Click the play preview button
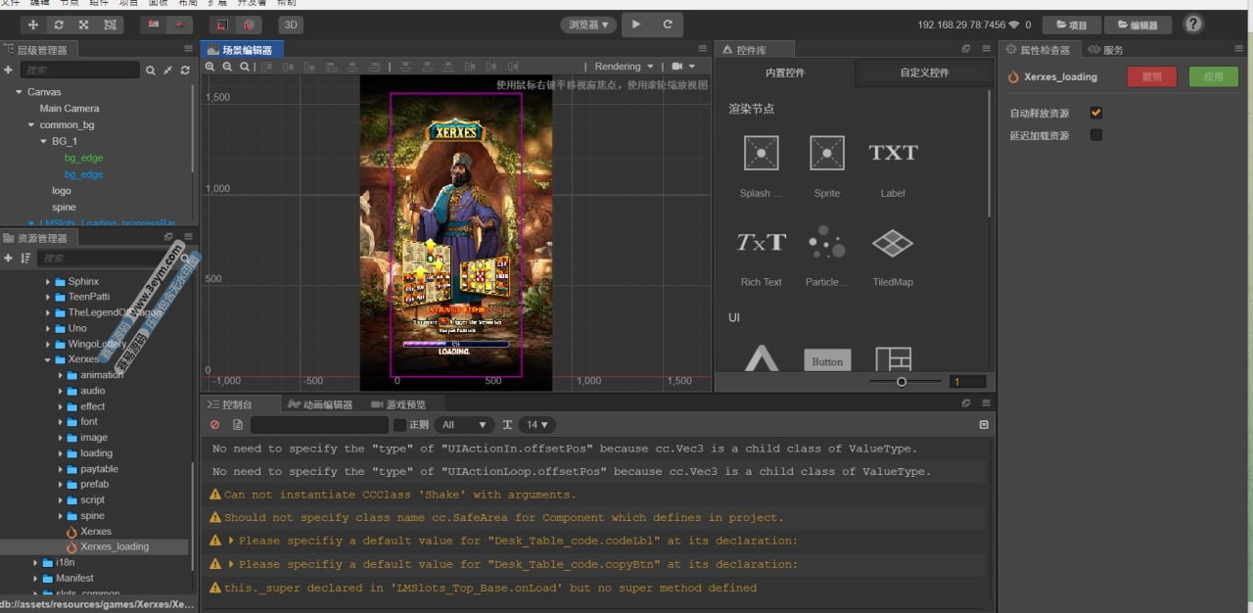The height and width of the screenshot is (613, 1253). coord(636,24)
